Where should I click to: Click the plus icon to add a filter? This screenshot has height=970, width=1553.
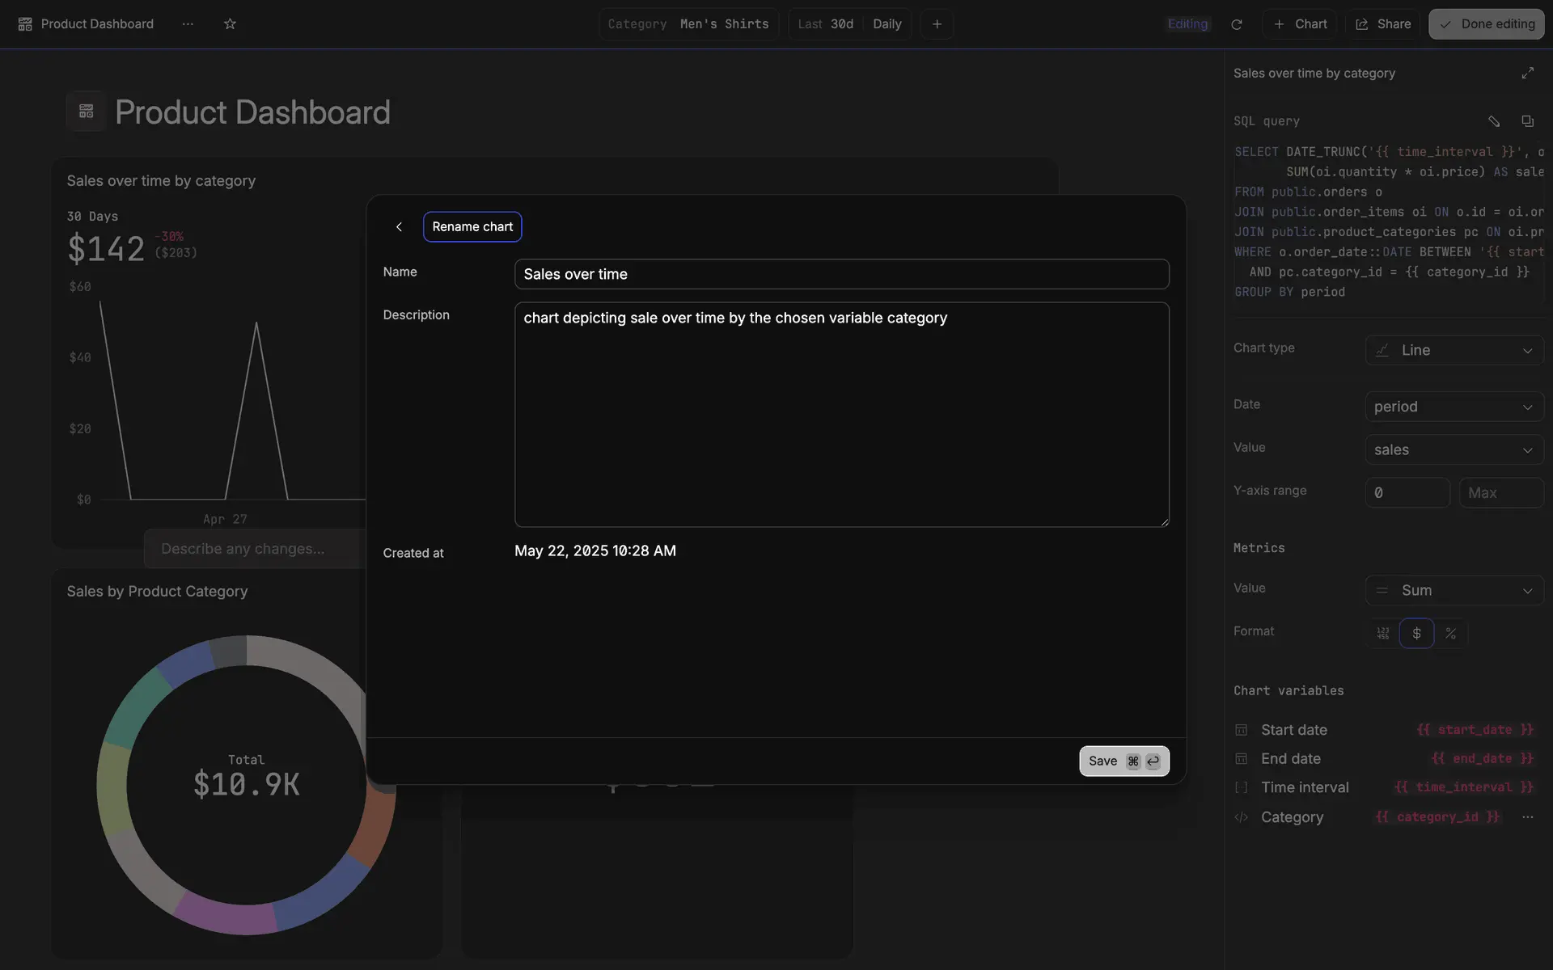point(937,24)
